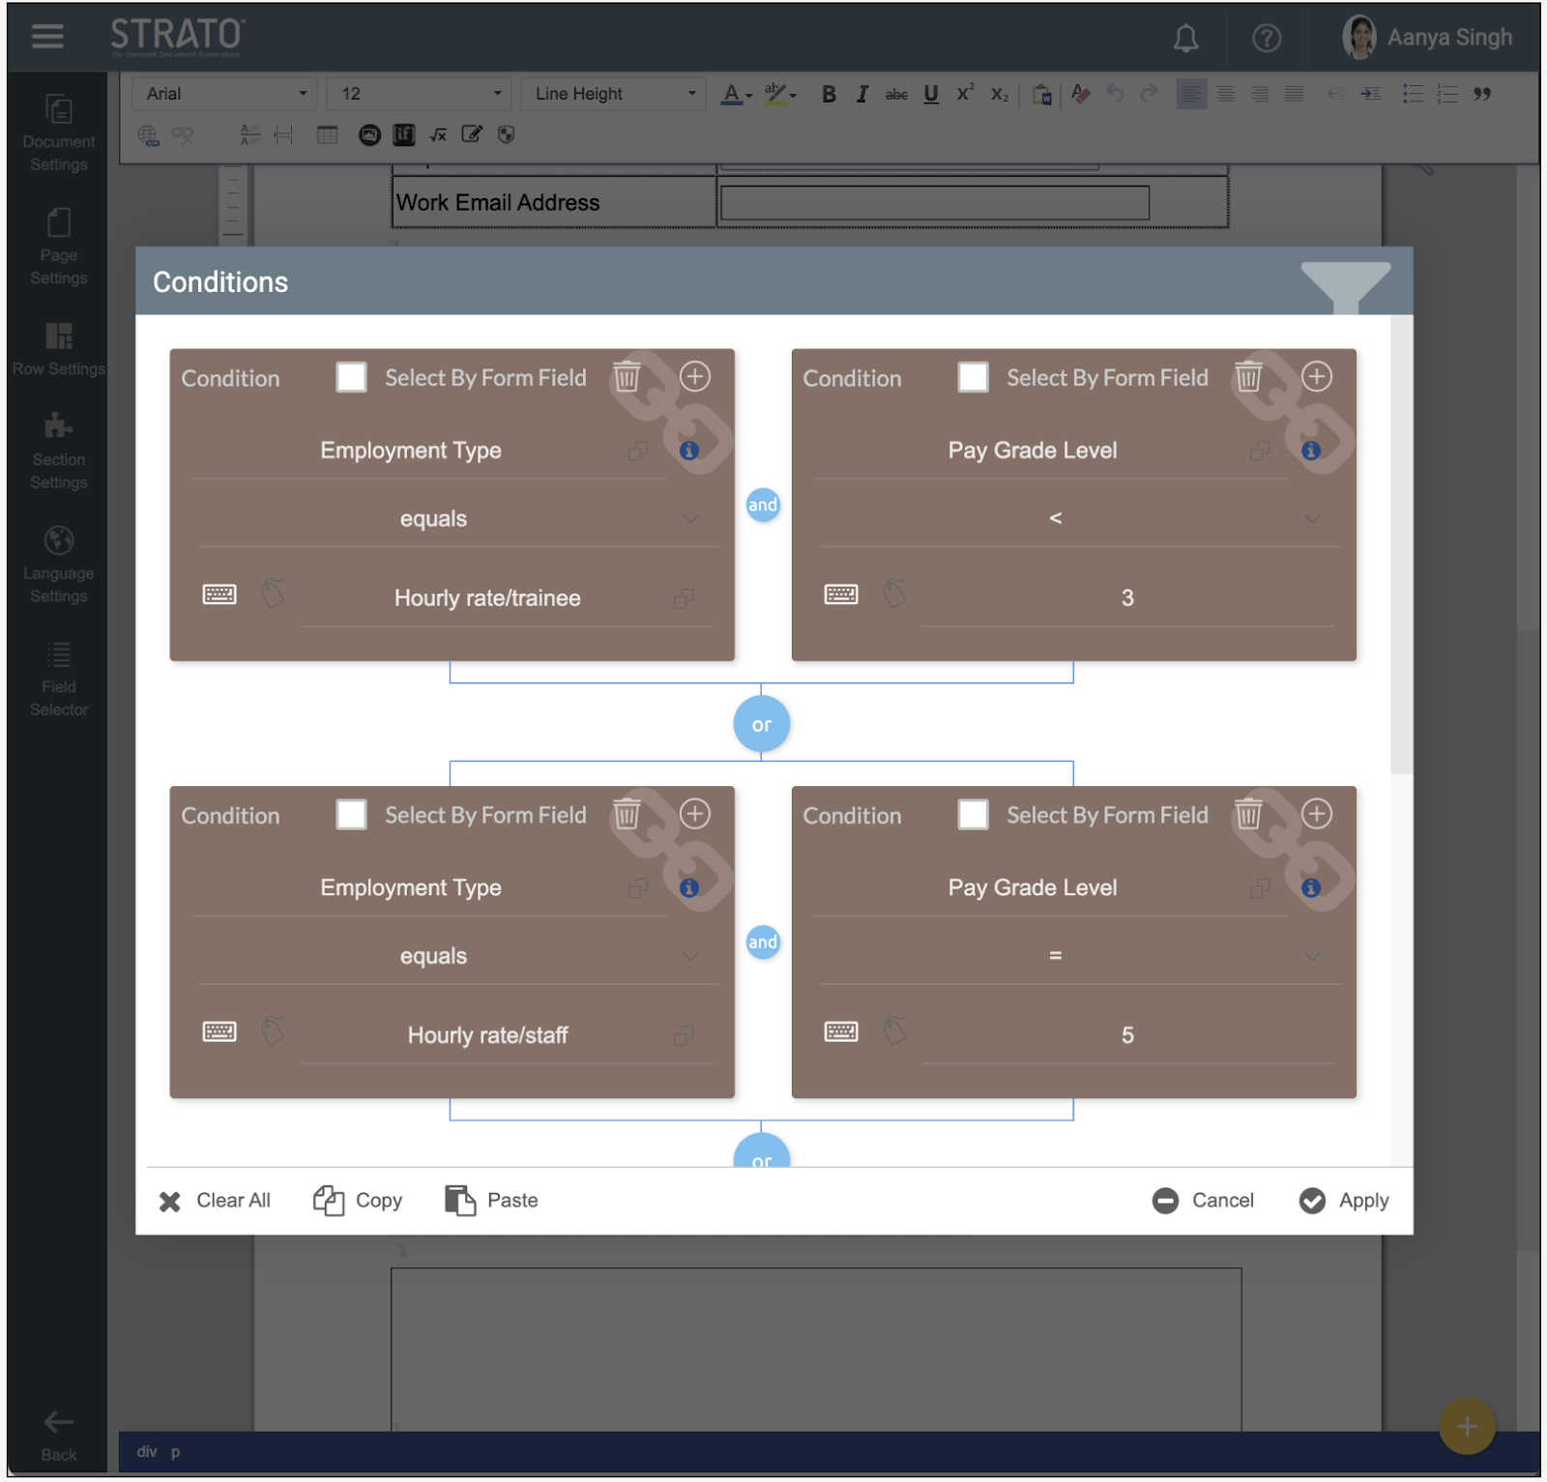
Task: Open help question mark icon
Action: (1266, 39)
